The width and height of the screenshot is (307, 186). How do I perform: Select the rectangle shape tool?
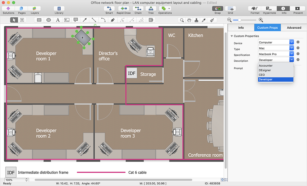coord(39,20)
